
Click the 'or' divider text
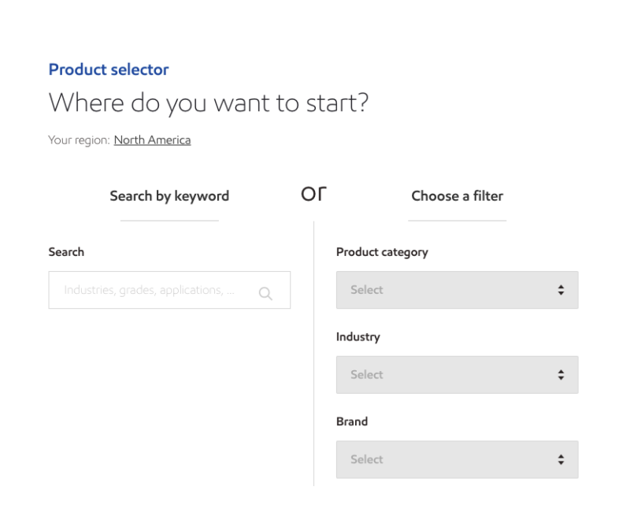[x=313, y=194]
